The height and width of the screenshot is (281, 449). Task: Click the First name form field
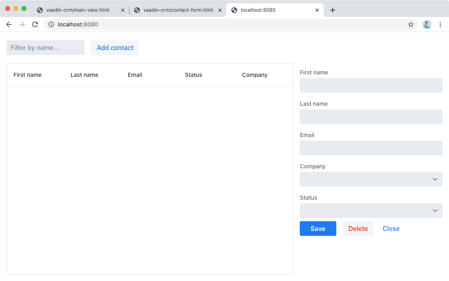(371, 85)
